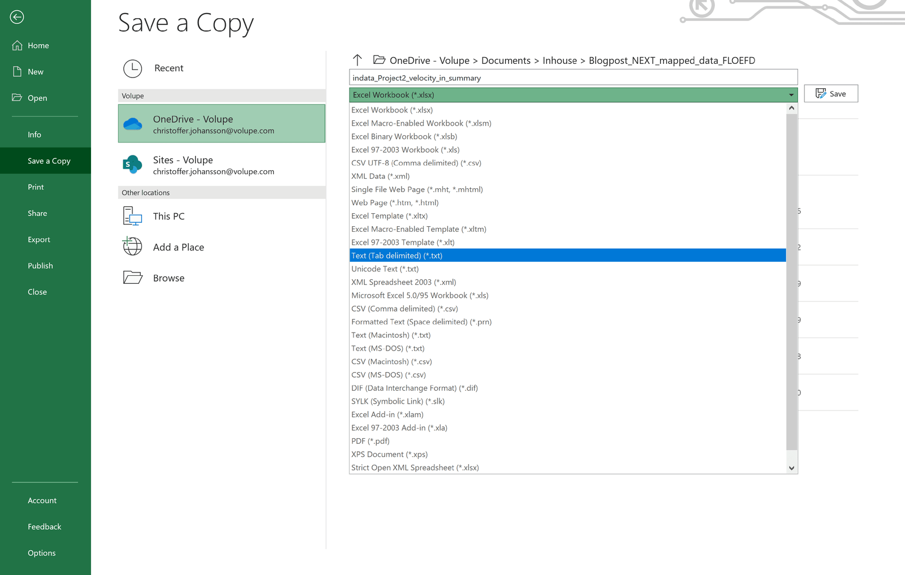The height and width of the screenshot is (575, 905).
Task: Click the Open folder icon in sidebar
Action: [x=18, y=97]
